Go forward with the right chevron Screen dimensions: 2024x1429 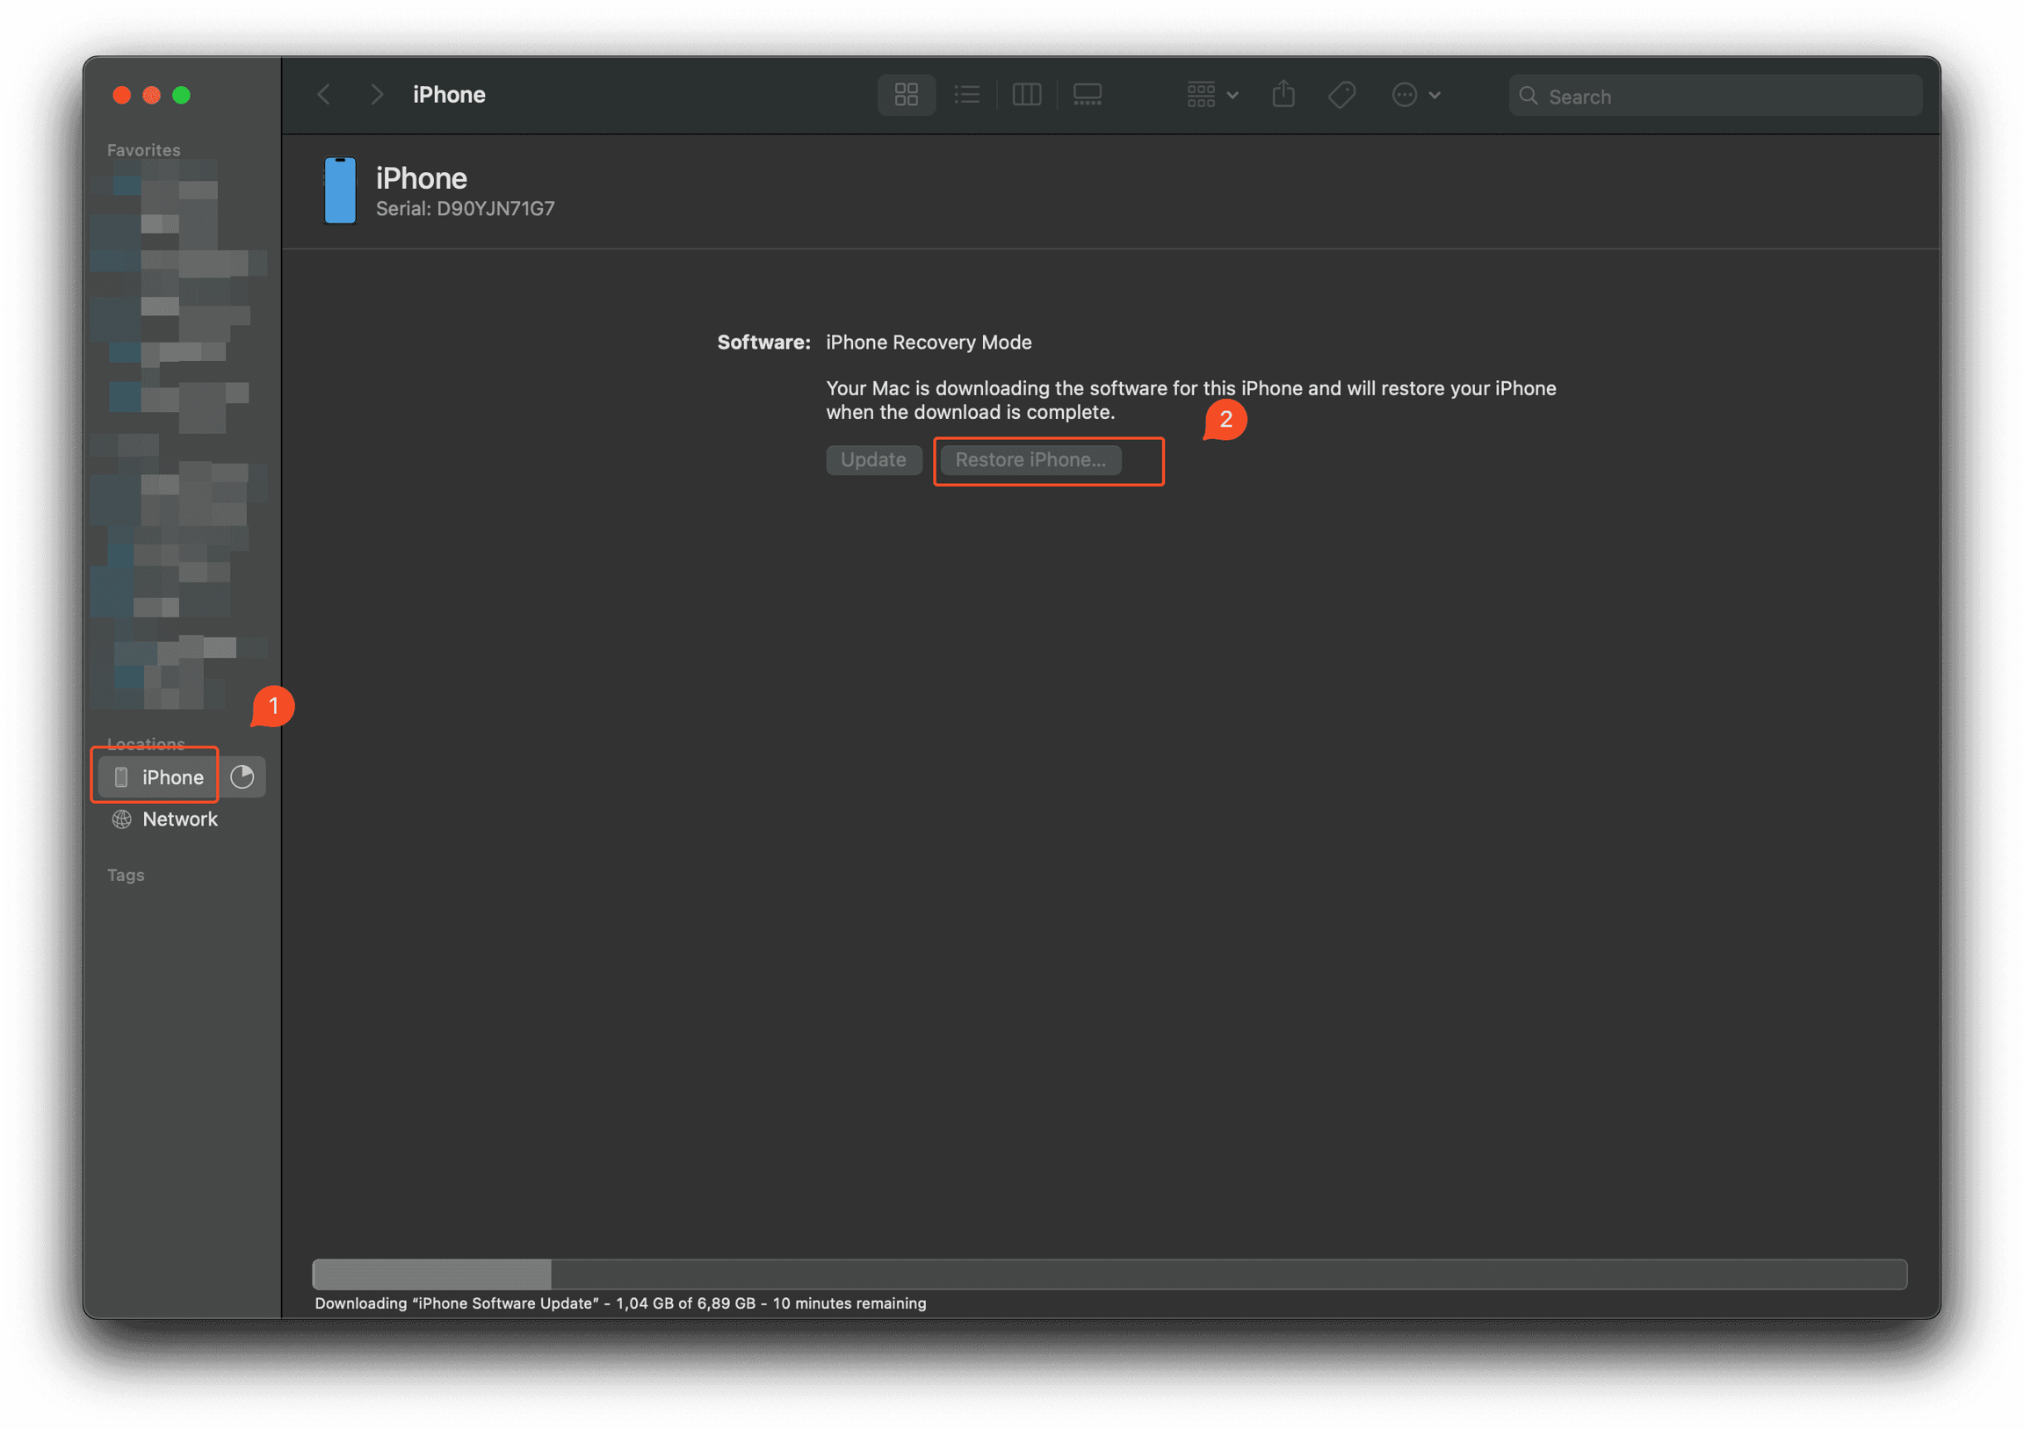[x=377, y=94]
